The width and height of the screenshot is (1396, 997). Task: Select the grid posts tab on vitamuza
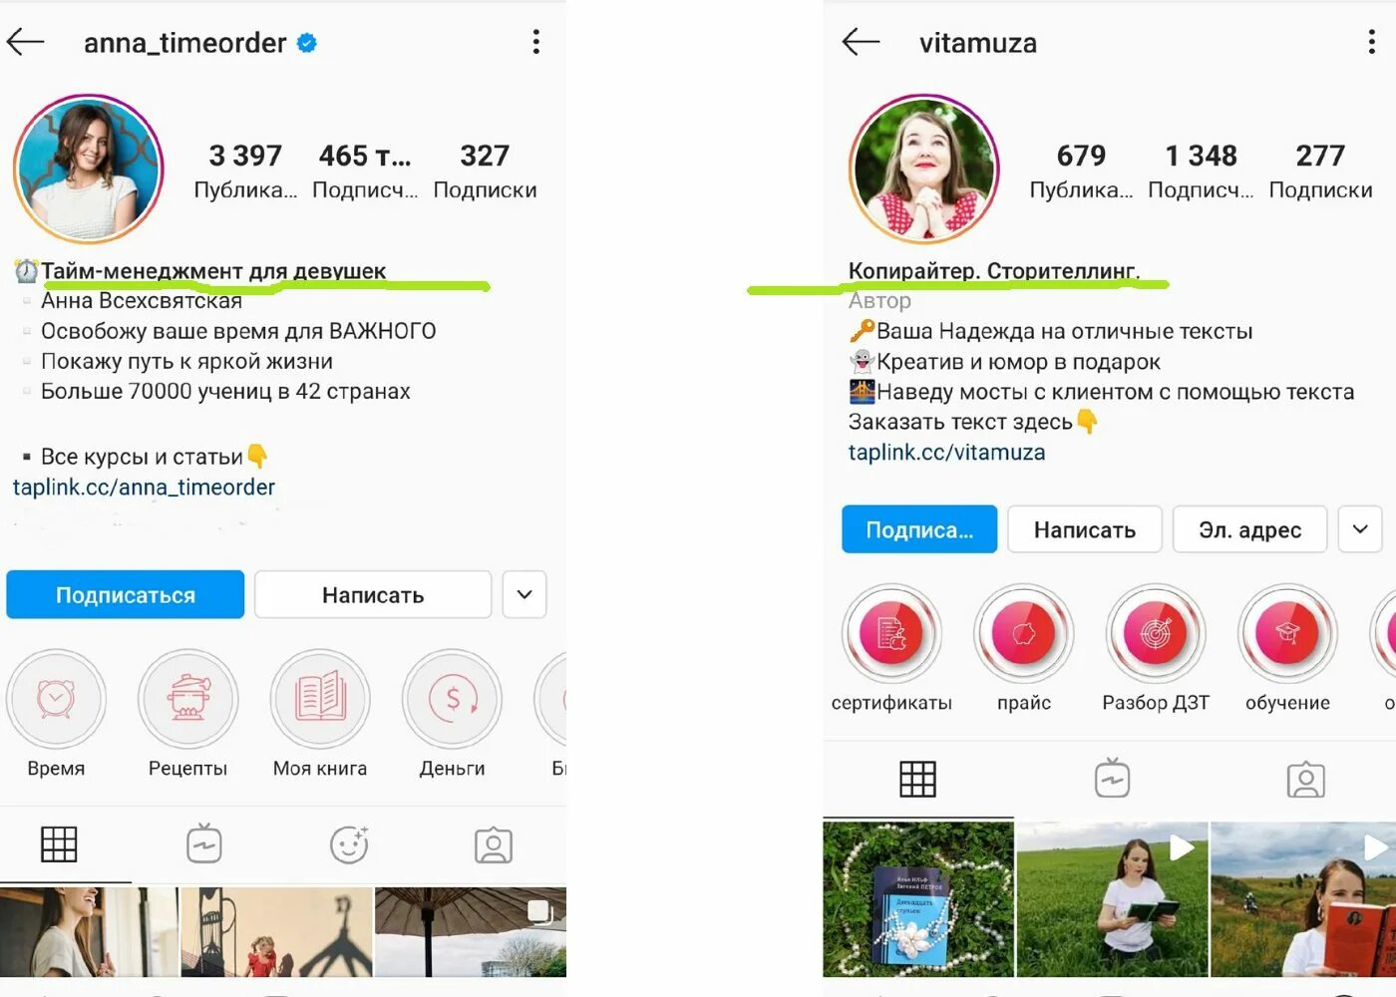tap(917, 779)
